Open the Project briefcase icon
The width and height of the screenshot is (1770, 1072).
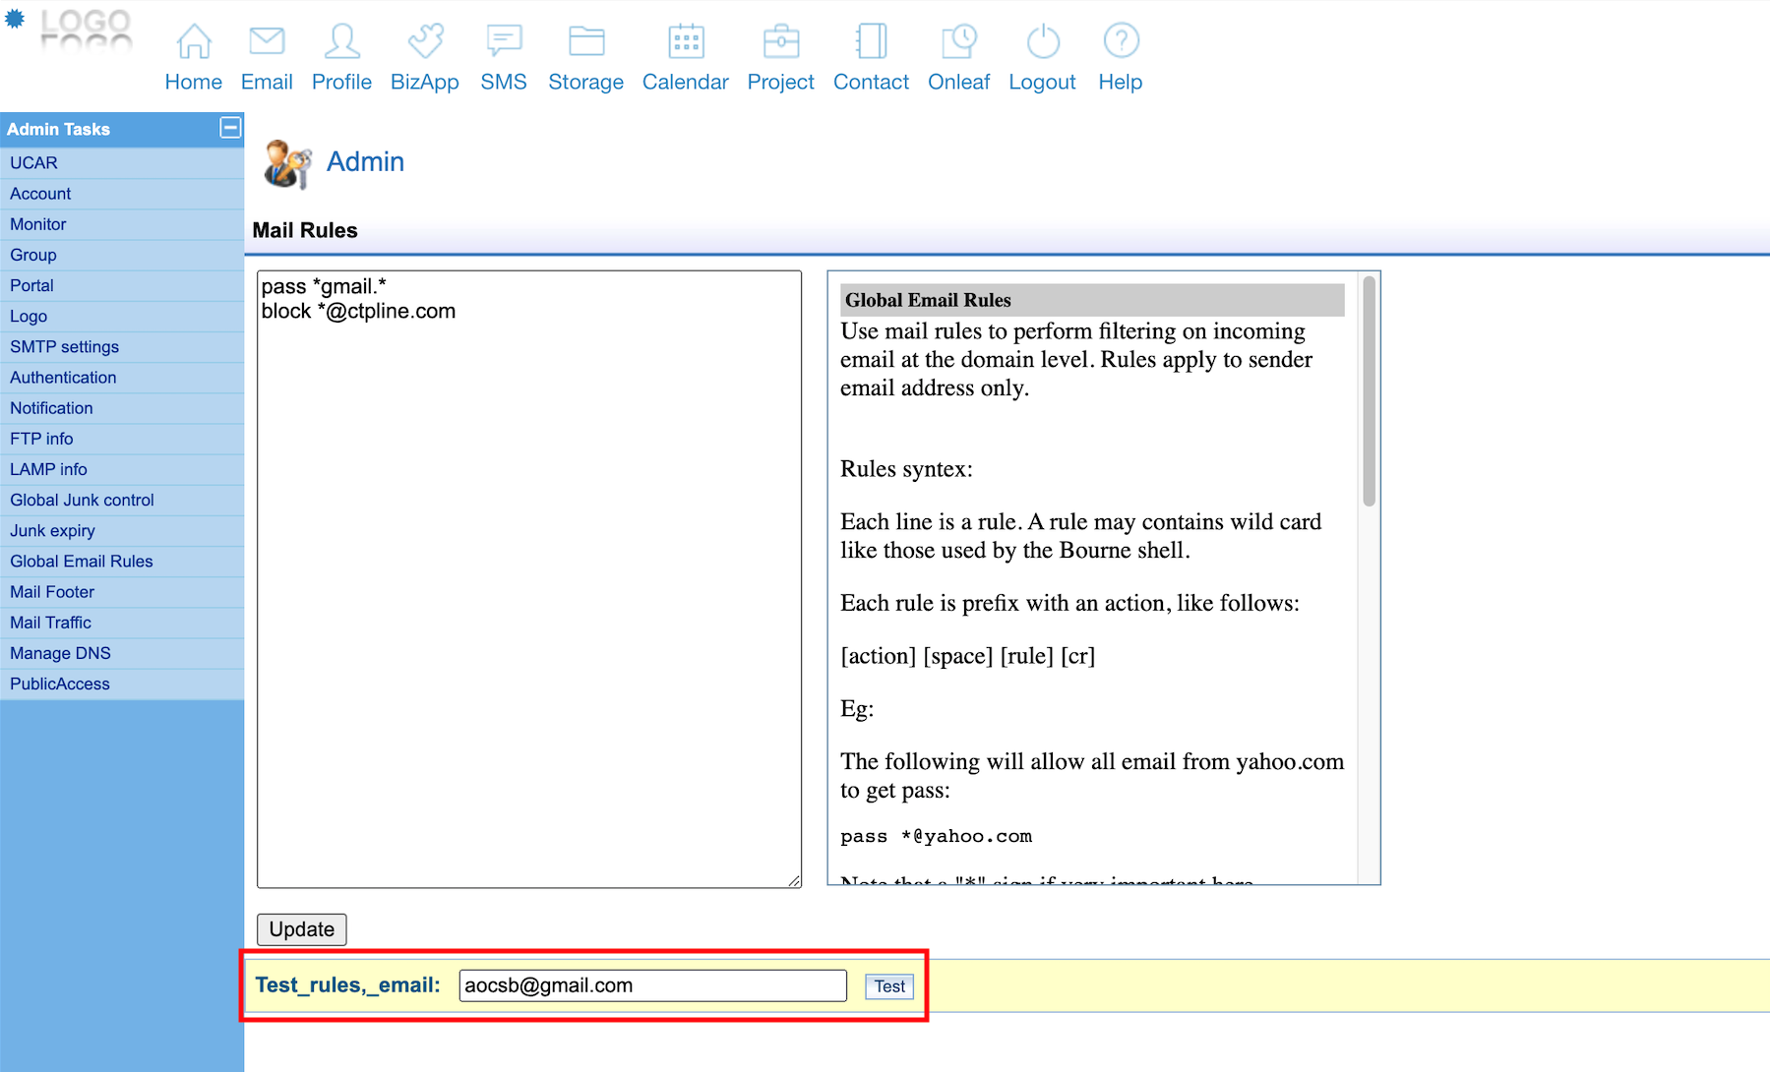click(x=781, y=41)
